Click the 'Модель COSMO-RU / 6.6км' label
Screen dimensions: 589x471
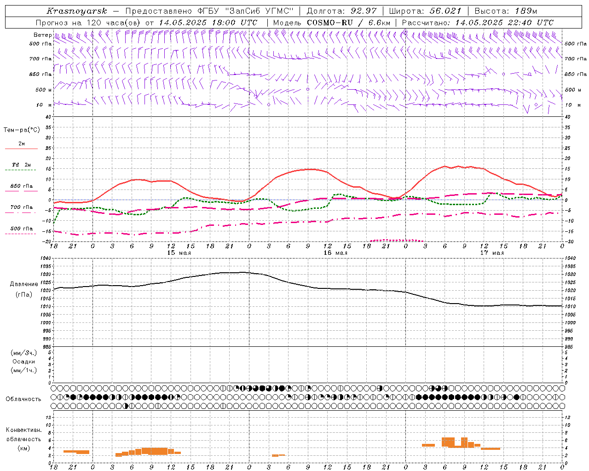point(331,23)
